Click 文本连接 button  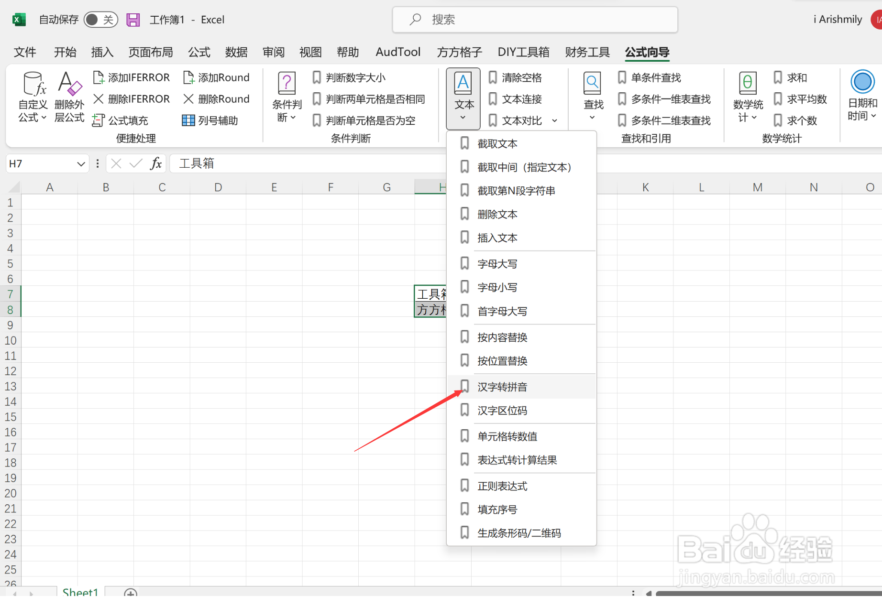(x=515, y=99)
